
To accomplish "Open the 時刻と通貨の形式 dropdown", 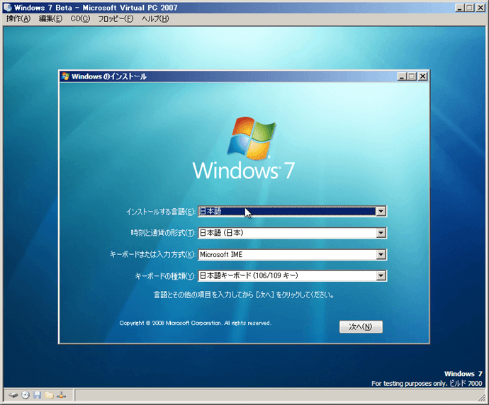I will pyautogui.click(x=381, y=233).
